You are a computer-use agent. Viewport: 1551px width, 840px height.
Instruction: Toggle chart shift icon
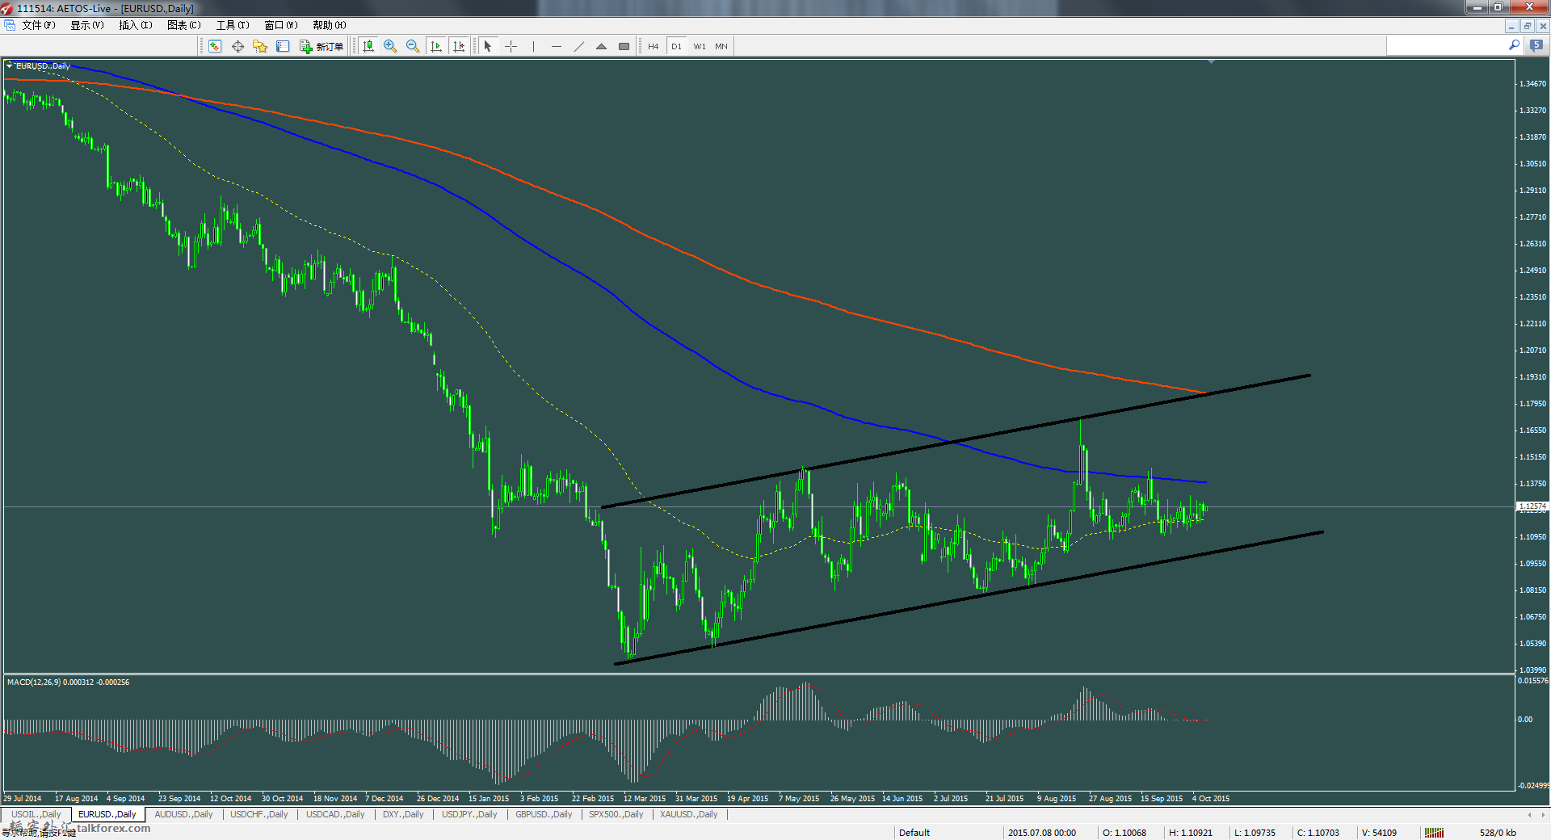click(459, 46)
